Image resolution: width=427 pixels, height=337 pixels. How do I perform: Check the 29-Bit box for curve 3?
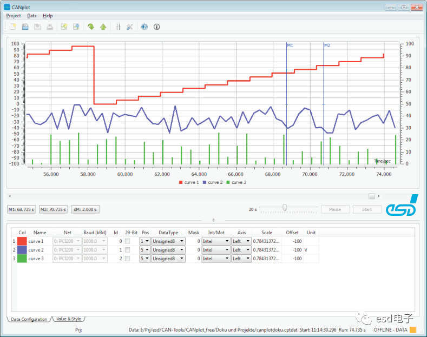click(x=128, y=259)
